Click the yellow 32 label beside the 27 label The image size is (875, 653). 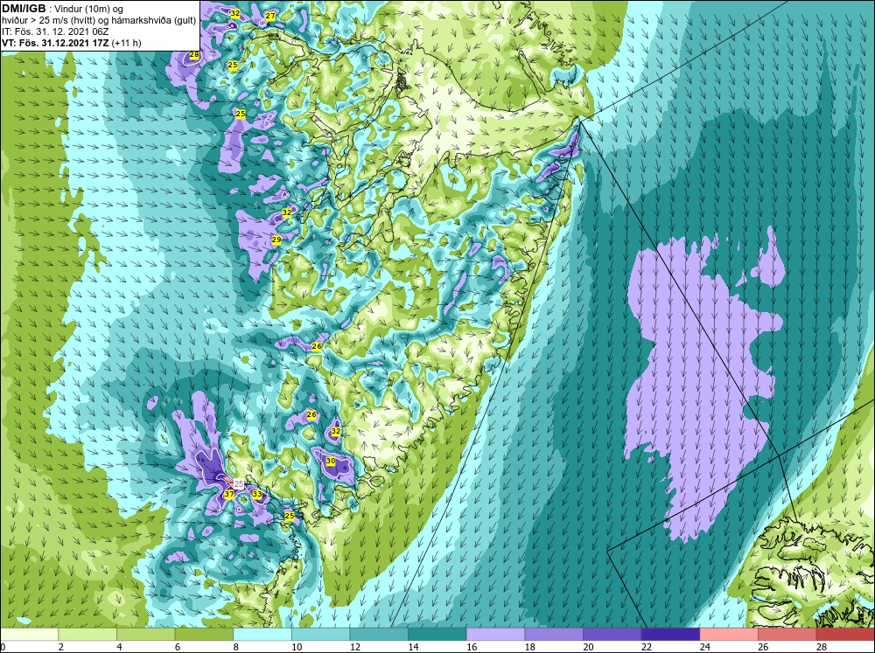(x=235, y=13)
